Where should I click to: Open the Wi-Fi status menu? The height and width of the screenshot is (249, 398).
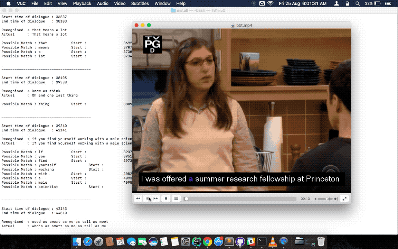[x=270, y=3]
